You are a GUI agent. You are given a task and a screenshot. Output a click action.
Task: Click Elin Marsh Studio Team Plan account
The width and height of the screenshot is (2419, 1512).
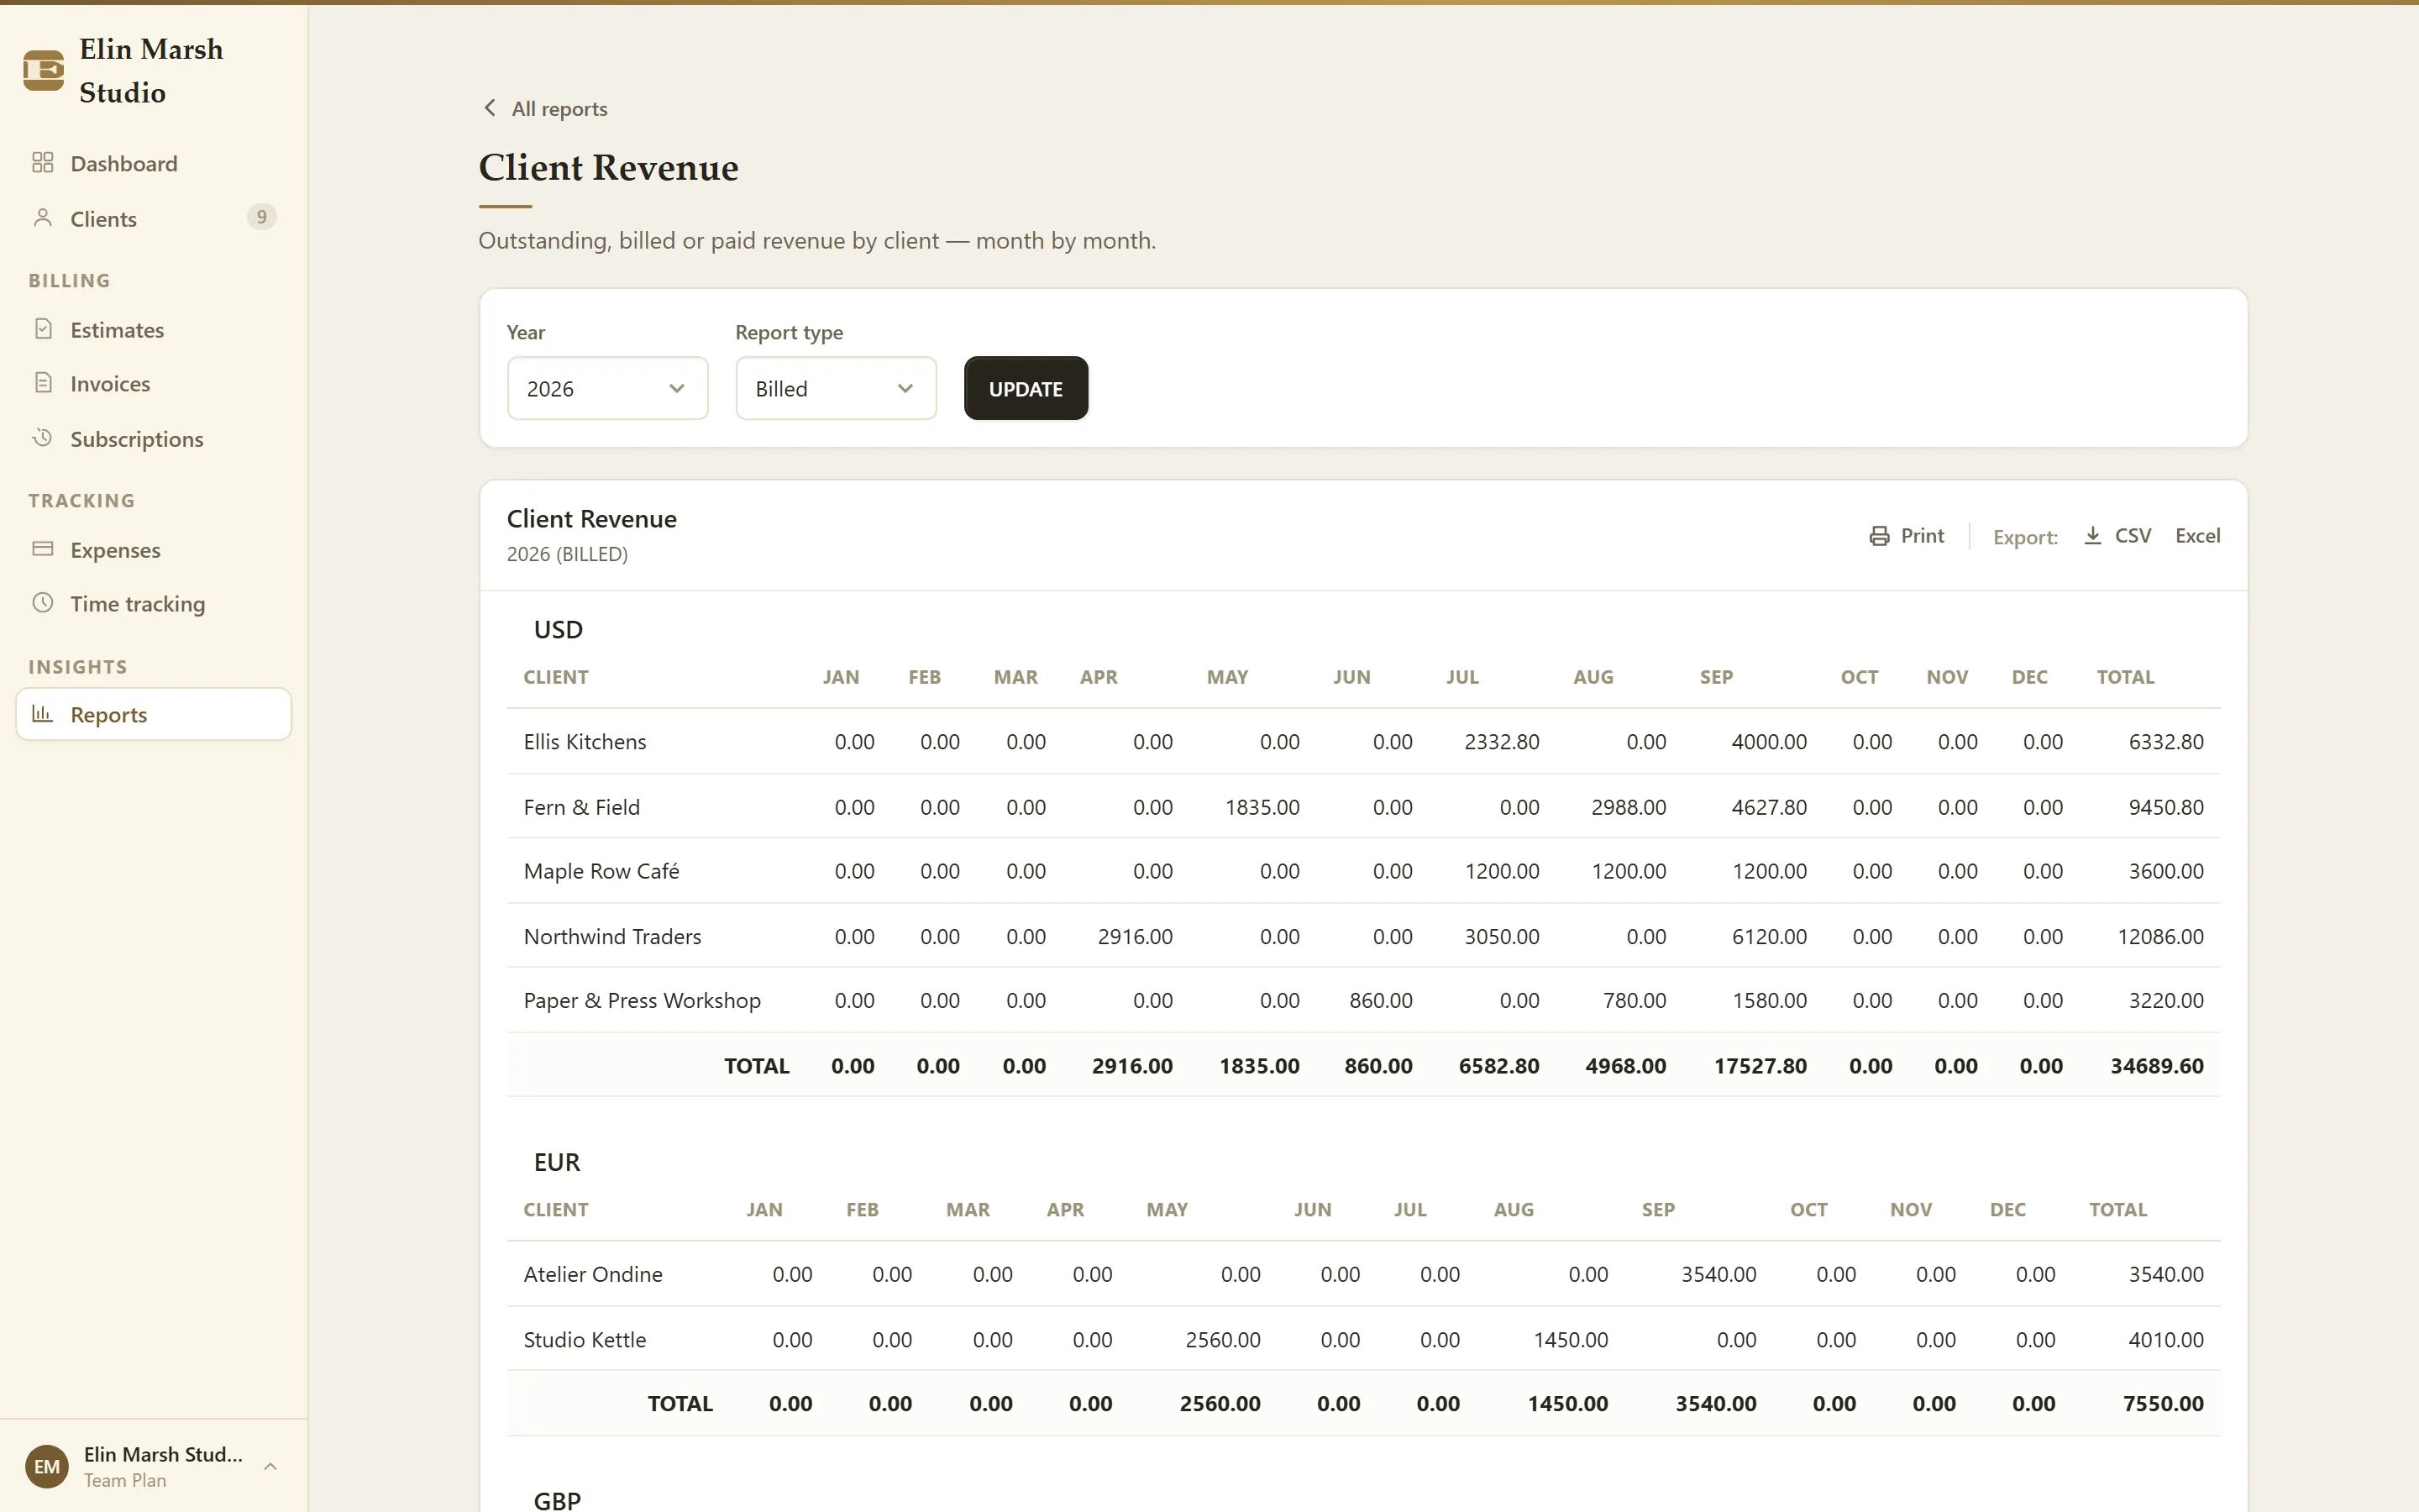coord(154,1467)
